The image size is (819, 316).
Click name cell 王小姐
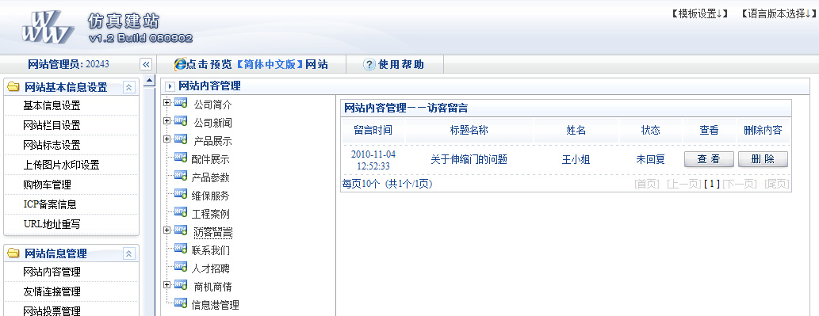[x=576, y=159]
